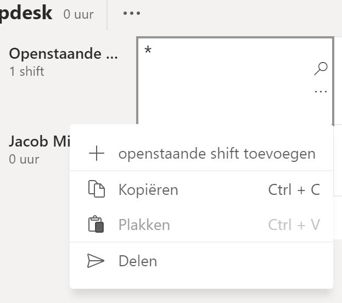
Task: Click the Ctrl + V shortcut label
Action: coord(294,225)
